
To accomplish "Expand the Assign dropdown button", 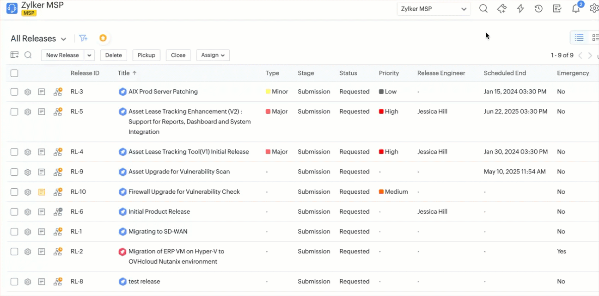I will pyautogui.click(x=213, y=55).
